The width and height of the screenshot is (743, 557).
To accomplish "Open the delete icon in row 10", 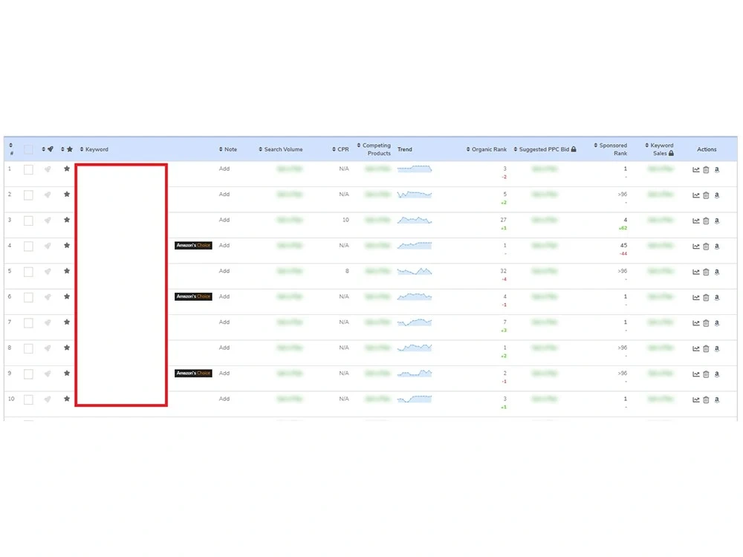I will (706, 400).
